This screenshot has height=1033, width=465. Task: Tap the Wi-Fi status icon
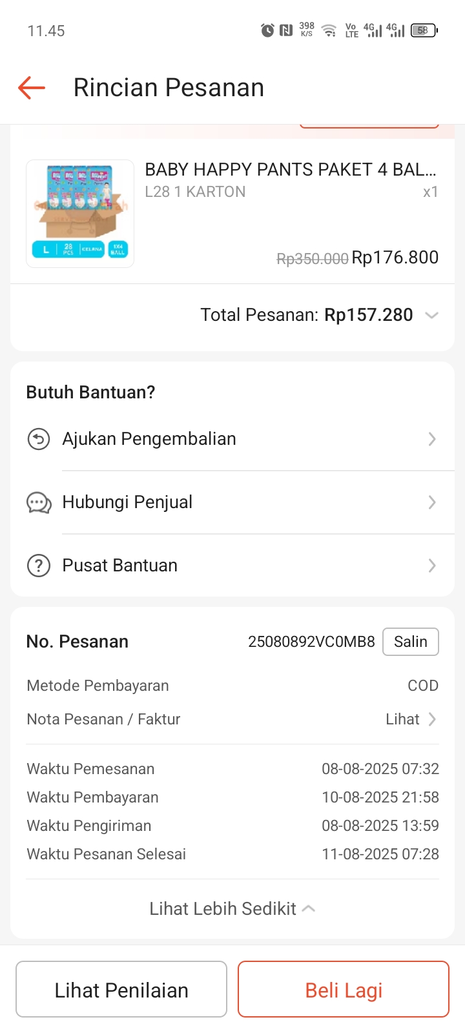pos(329,30)
